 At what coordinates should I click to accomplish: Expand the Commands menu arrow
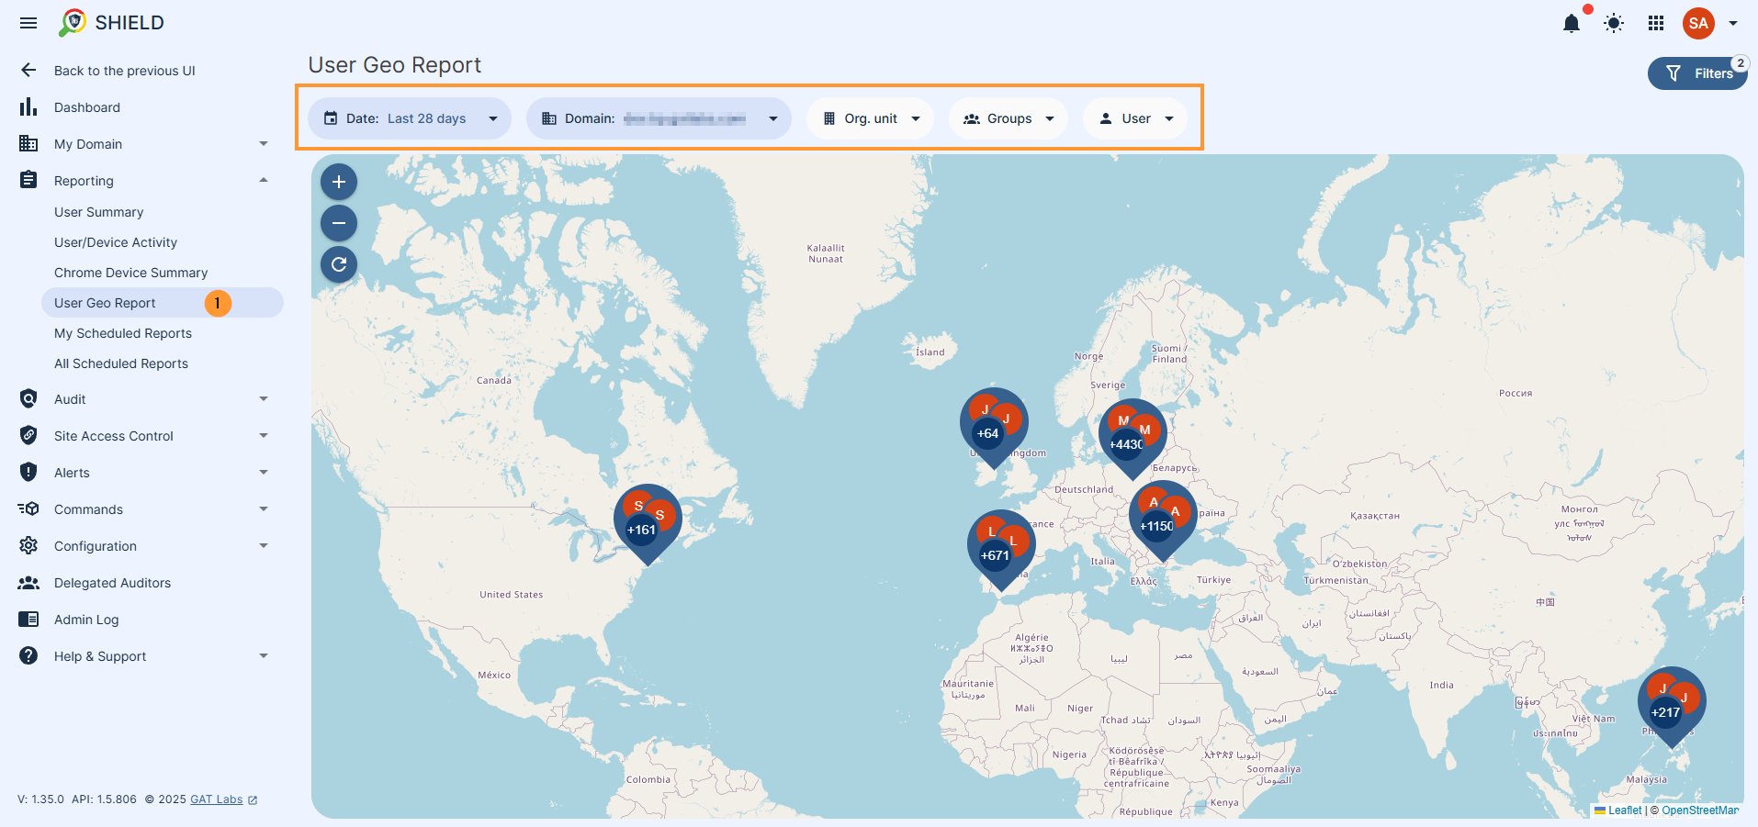[x=264, y=509]
